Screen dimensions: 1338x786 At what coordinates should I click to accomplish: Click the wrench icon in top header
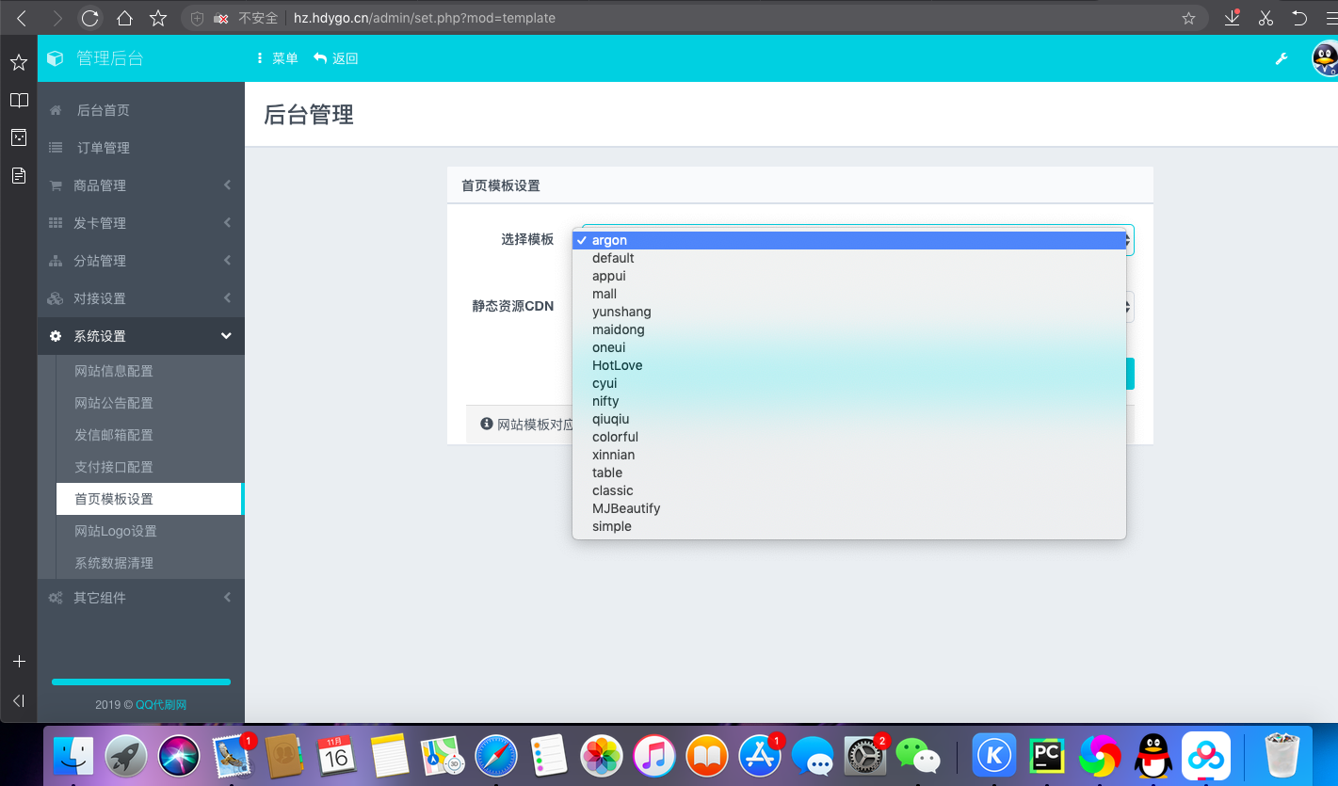(1281, 58)
